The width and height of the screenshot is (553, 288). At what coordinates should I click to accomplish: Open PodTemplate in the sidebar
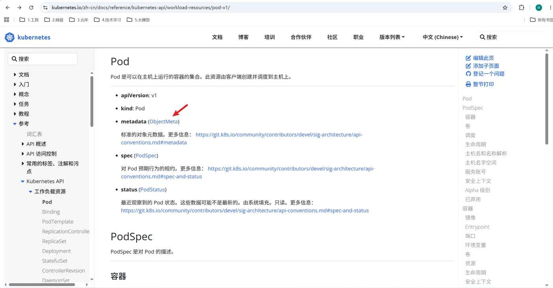pos(58,222)
